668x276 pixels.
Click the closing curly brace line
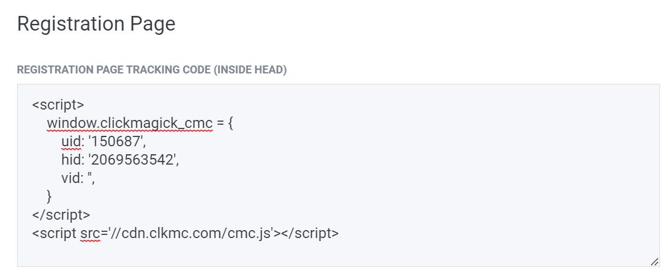click(x=50, y=196)
